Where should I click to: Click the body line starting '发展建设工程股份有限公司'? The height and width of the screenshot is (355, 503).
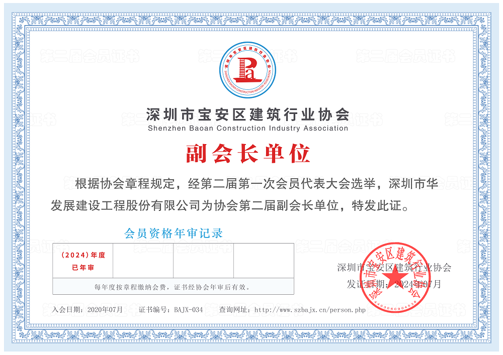click(x=230, y=205)
